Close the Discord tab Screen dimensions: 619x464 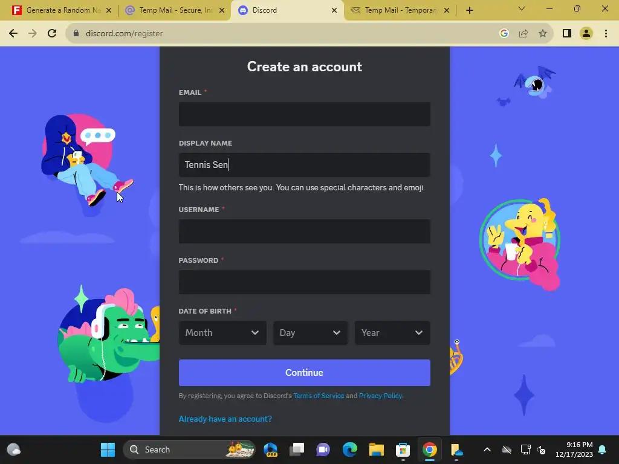click(334, 10)
